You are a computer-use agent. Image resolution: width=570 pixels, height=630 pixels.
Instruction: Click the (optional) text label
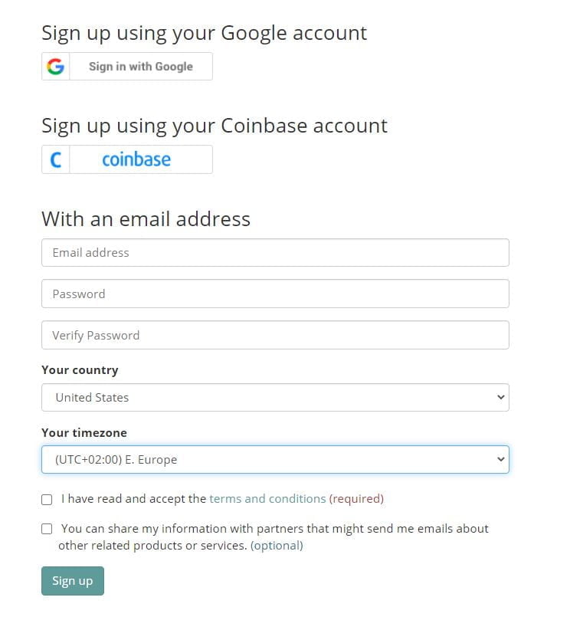277,546
